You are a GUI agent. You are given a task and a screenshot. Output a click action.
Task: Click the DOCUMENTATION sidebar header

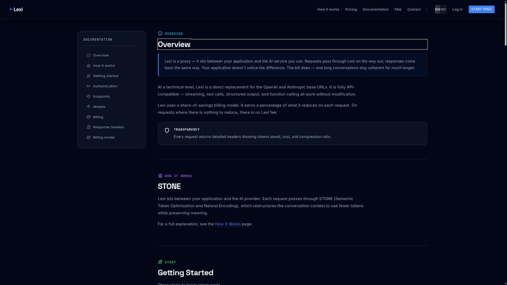(98, 40)
